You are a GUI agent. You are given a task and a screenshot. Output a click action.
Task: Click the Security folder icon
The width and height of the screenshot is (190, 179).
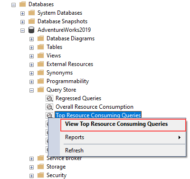tap(40, 175)
